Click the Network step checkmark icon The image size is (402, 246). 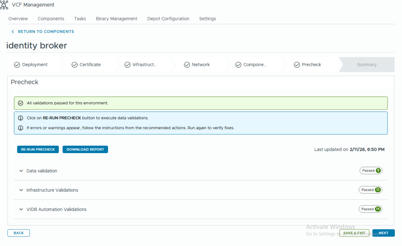[187, 65]
